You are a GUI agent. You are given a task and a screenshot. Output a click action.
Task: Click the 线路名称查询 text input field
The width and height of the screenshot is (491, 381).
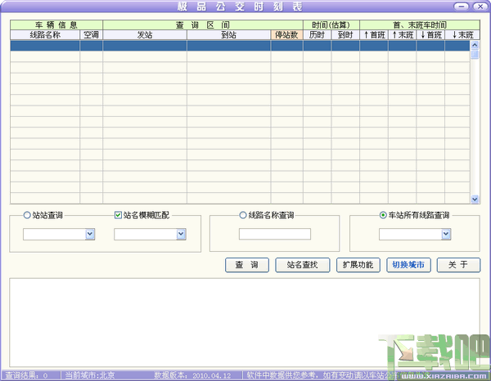coord(275,234)
